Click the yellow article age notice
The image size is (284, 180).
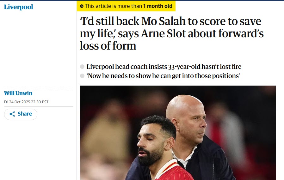pyautogui.click(x=126, y=6)
